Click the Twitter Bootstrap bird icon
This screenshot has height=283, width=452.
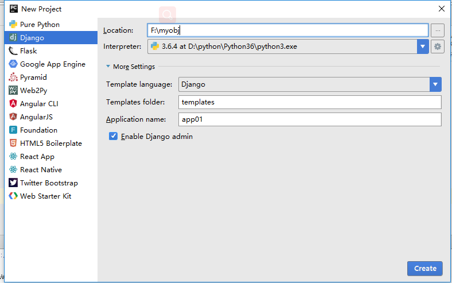13,183
